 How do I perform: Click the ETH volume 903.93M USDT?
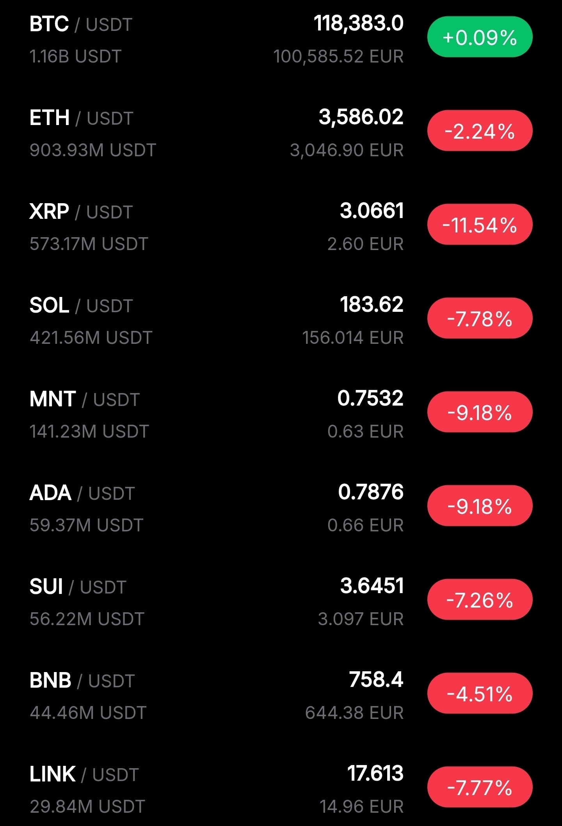[x=93, y=150]
